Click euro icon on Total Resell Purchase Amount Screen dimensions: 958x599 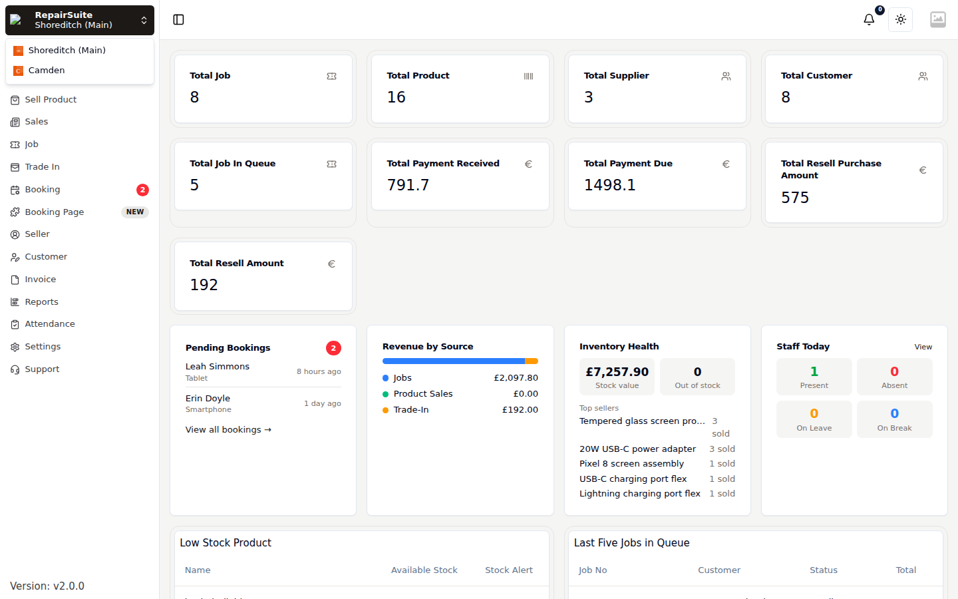[923, 170]
